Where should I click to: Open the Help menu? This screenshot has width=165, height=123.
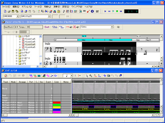tap(88, 7)
